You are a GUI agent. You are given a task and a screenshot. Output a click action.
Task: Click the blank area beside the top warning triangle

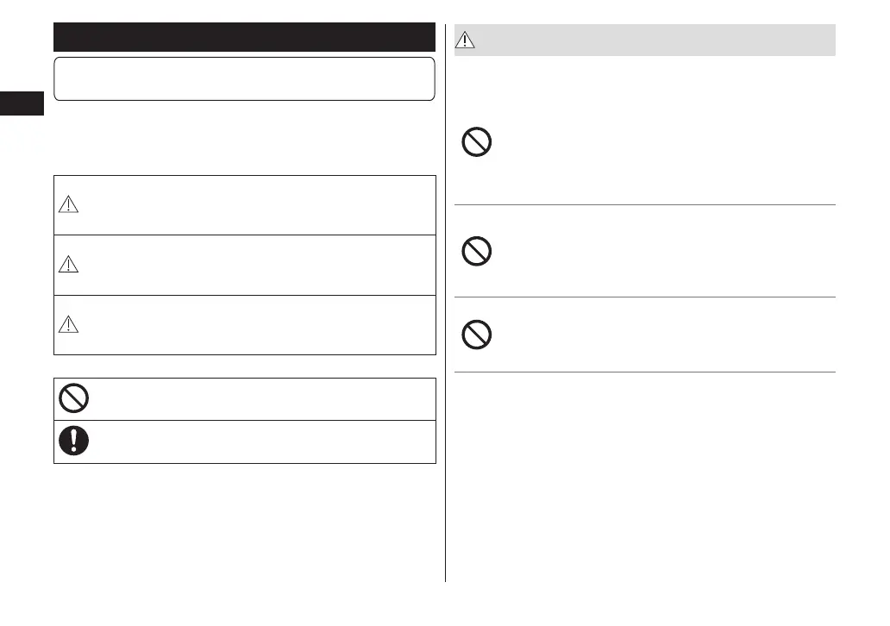click(259, 204)
